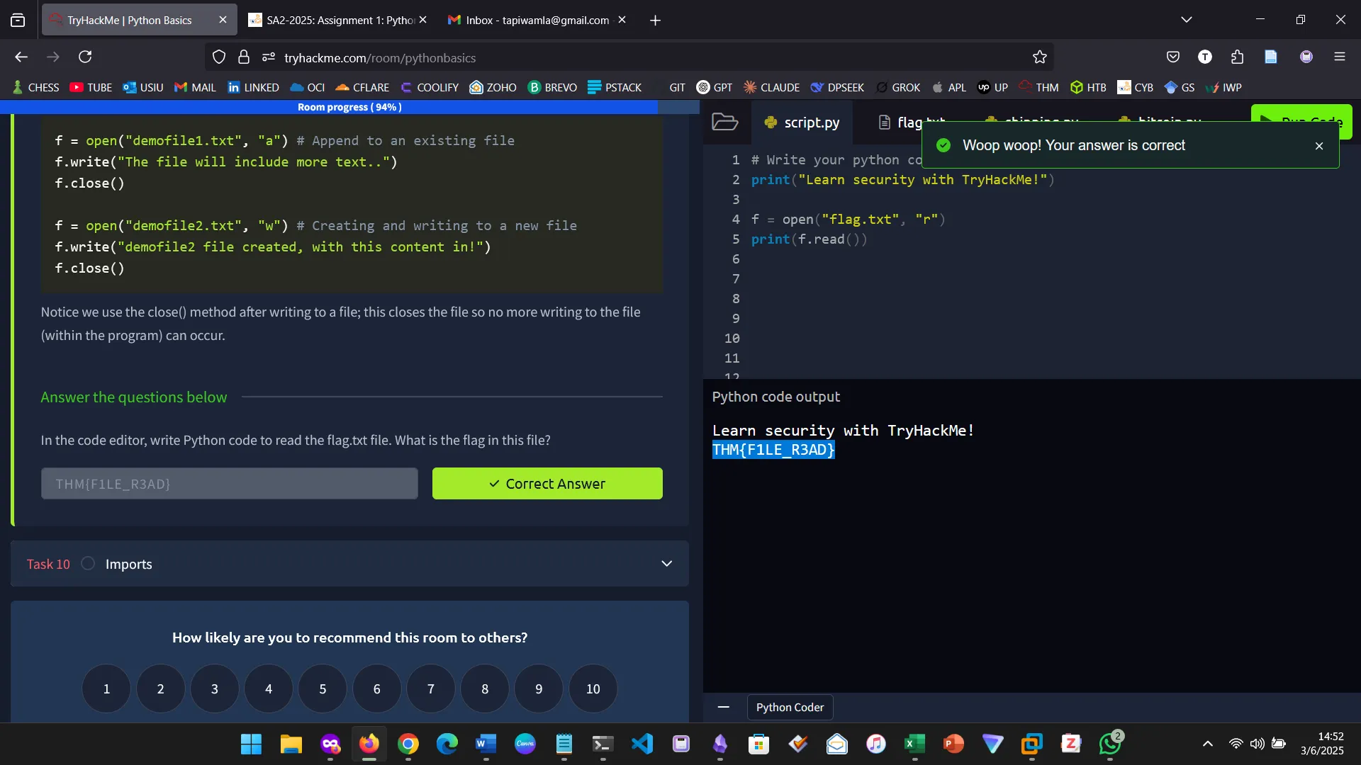1361x765 pixels.
Task: Show hidden system tray icons
Action: pyautogui.click(x=1207, y=744)
